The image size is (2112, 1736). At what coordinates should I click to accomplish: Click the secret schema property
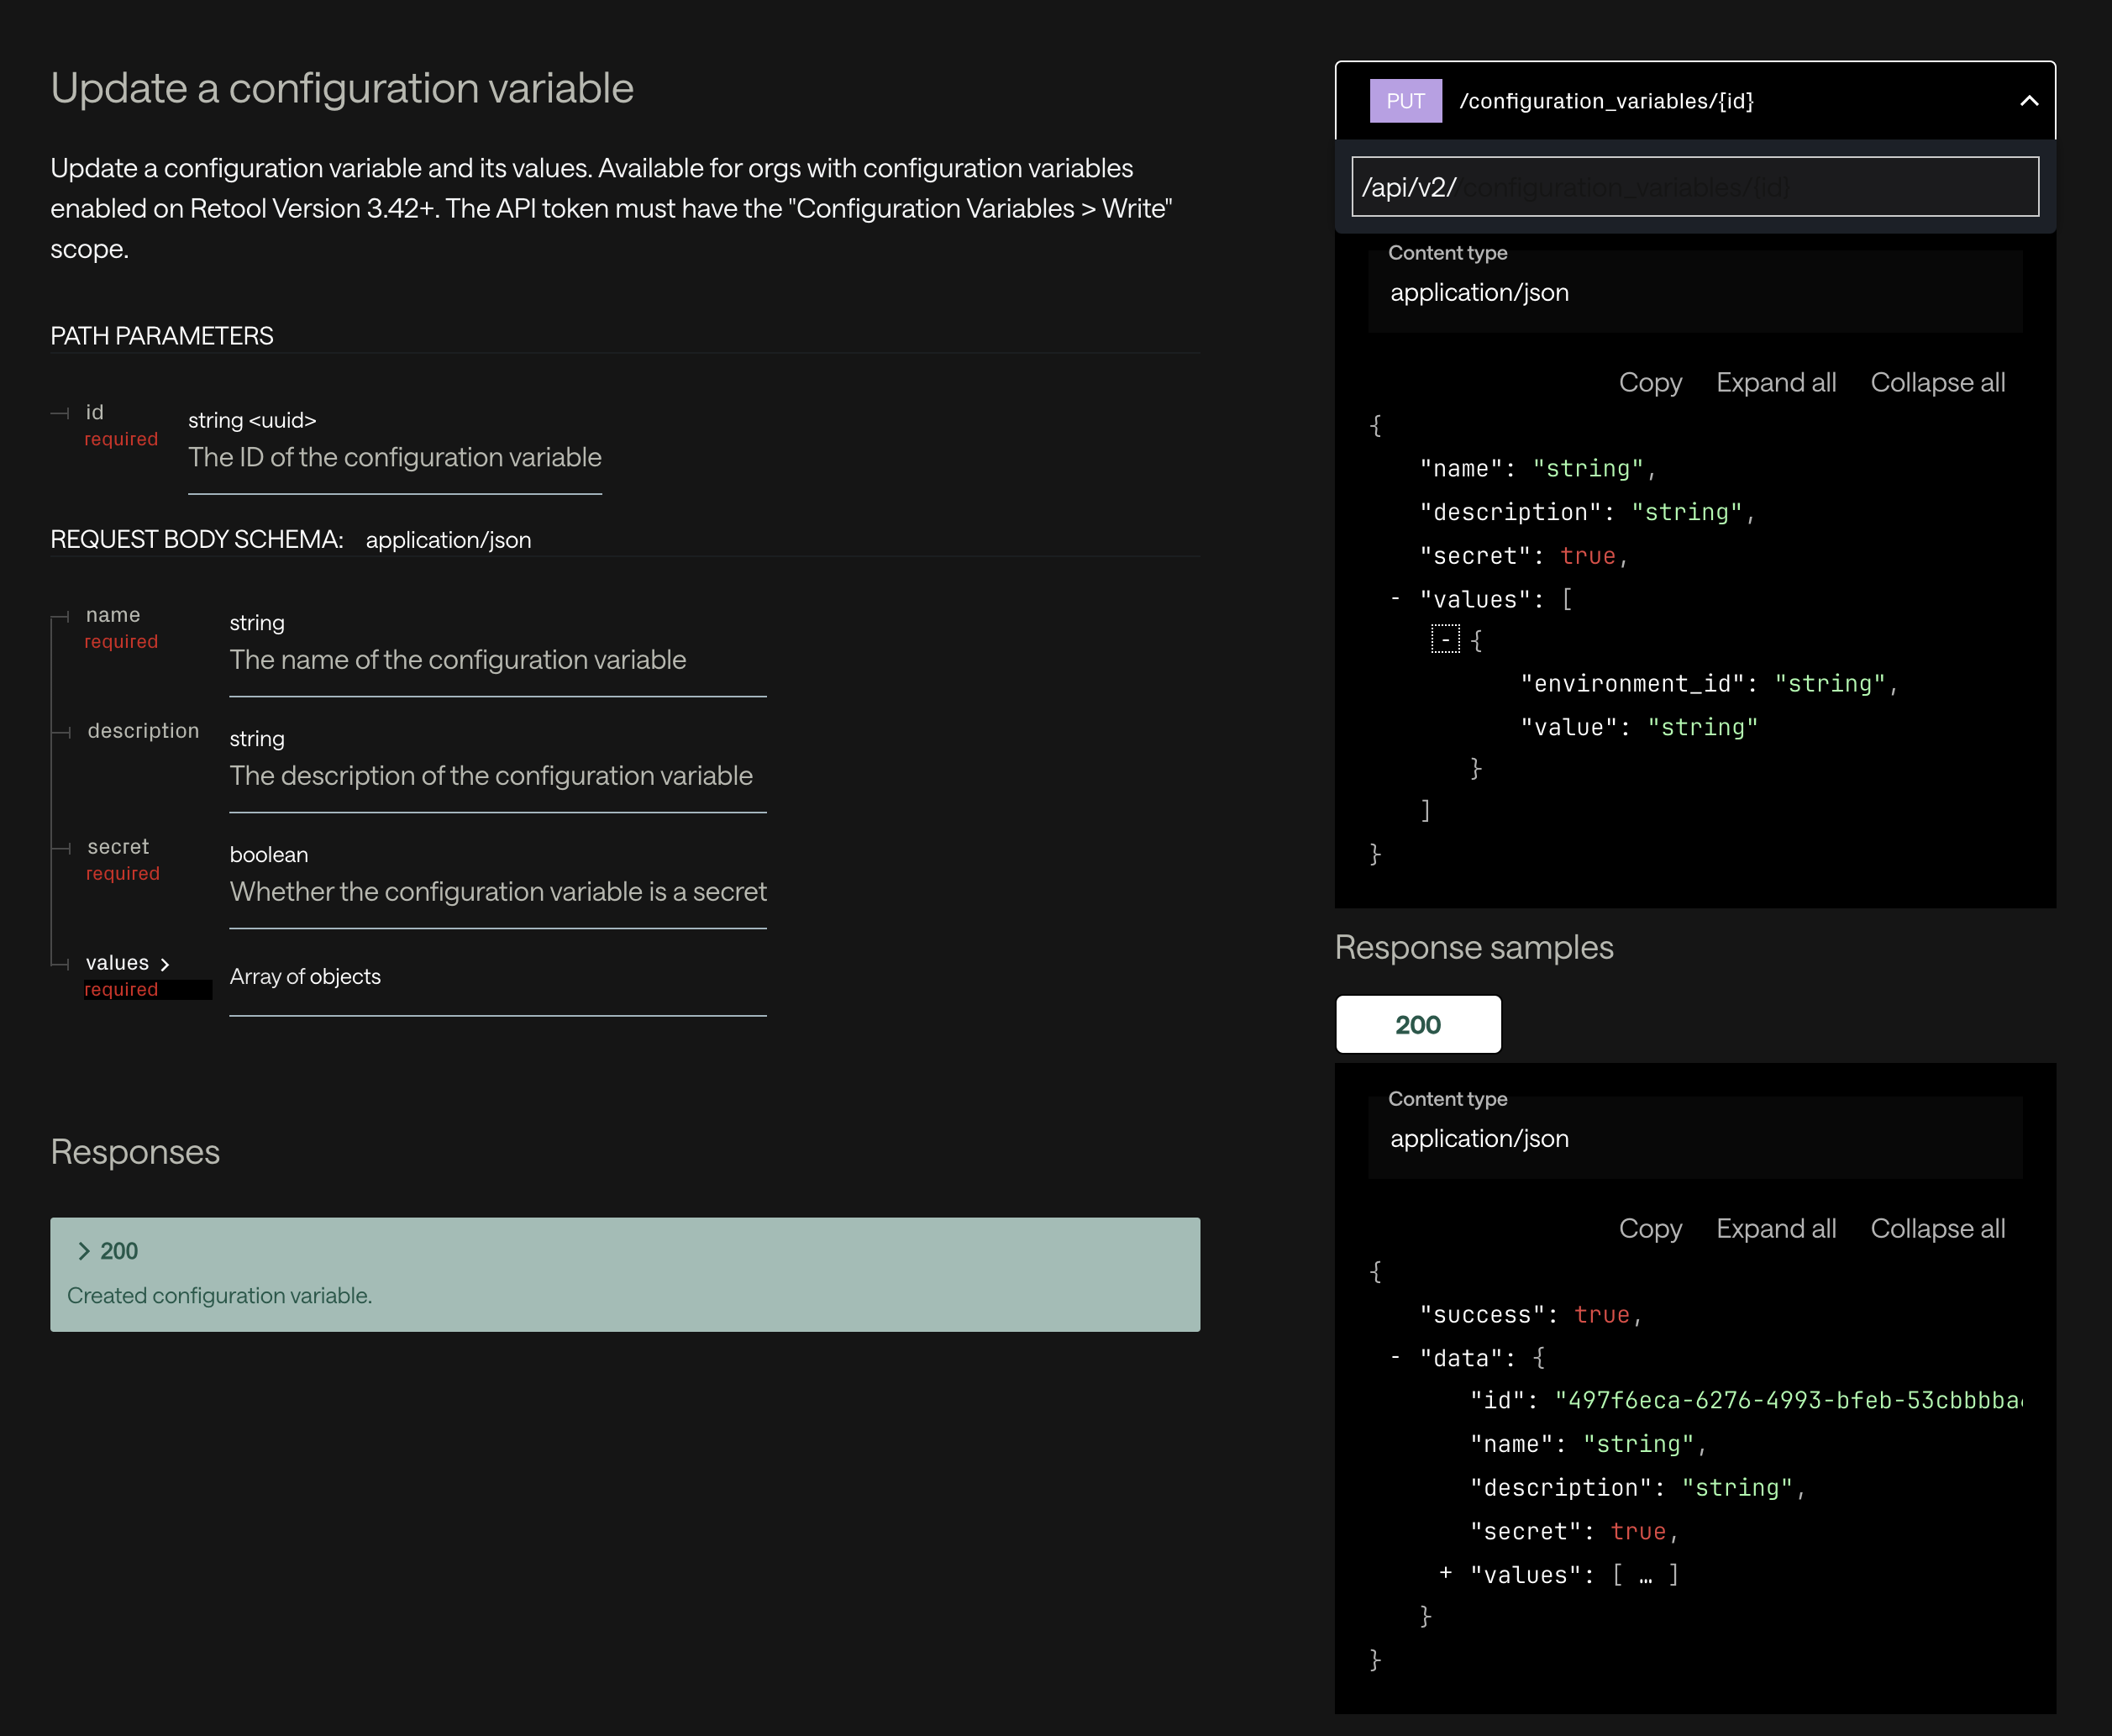(118, 847)
